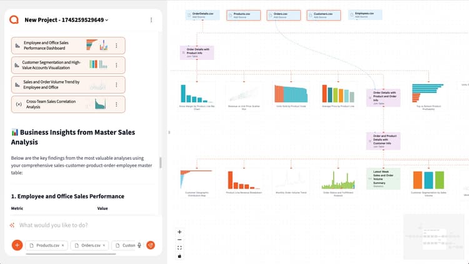Click the Customers attachment chip
This screenshot has width=469, height=264.
tap(124, 245)
